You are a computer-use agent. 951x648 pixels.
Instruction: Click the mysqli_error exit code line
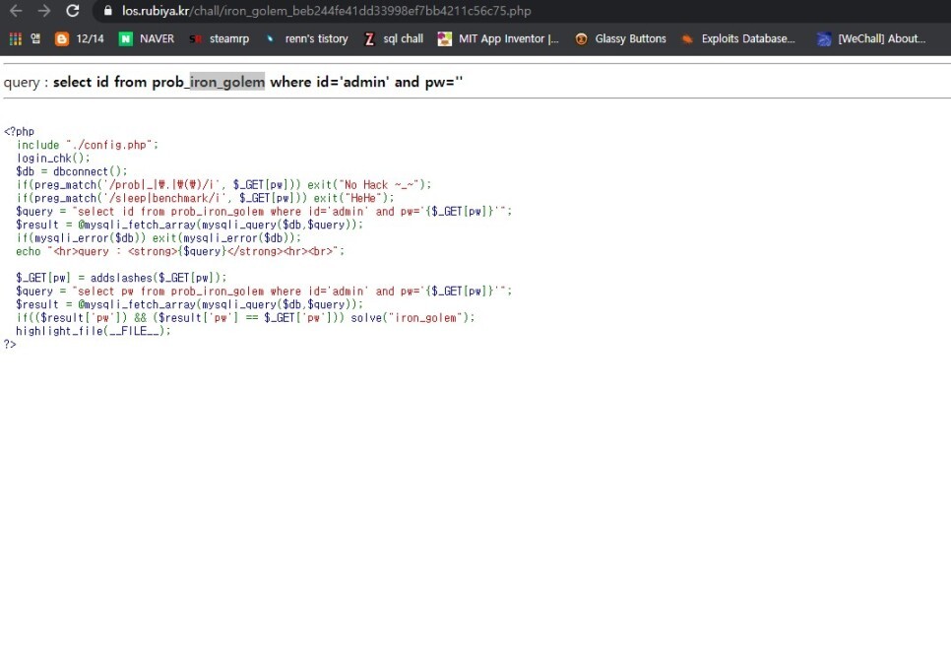(x=158, y=238)
